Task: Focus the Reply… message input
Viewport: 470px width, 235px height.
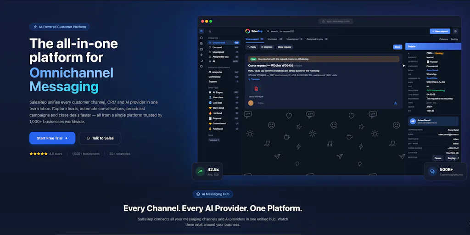Action: [x=324, y=103]
